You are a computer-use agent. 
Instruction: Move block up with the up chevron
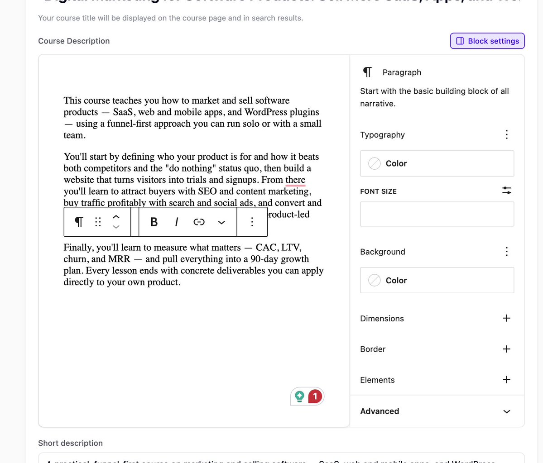(x=116, y=217)
